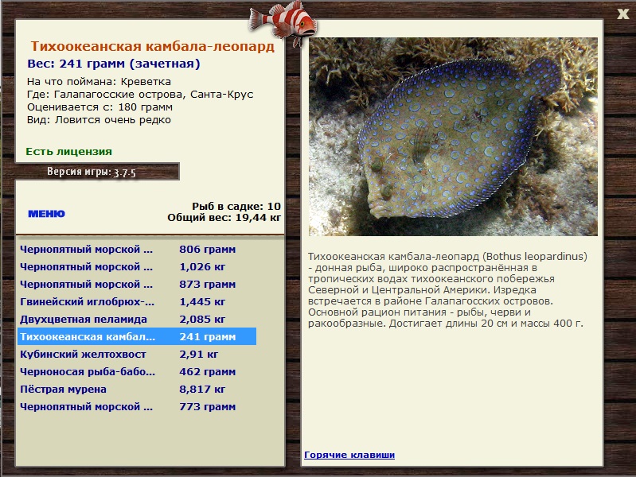This screenshot has height=477, width=636.
Task: Click the 1,445 кг weight value
Action: click(202, 301)
